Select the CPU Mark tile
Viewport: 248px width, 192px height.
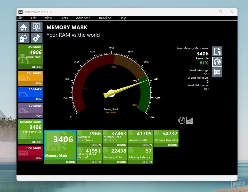pyautogui.click(x=30, y=76)
